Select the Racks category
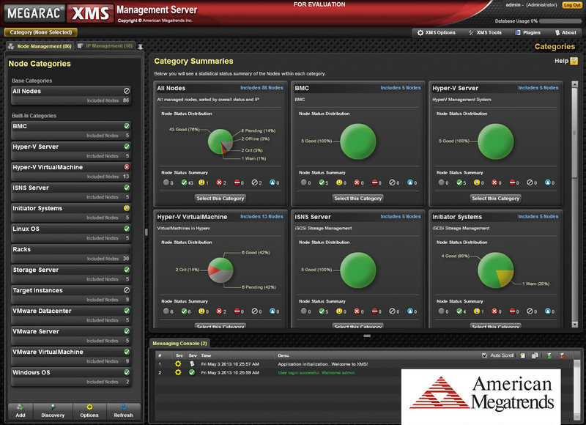Image resolution: width=586 pixels, height=425 pixels. [71, 254]
